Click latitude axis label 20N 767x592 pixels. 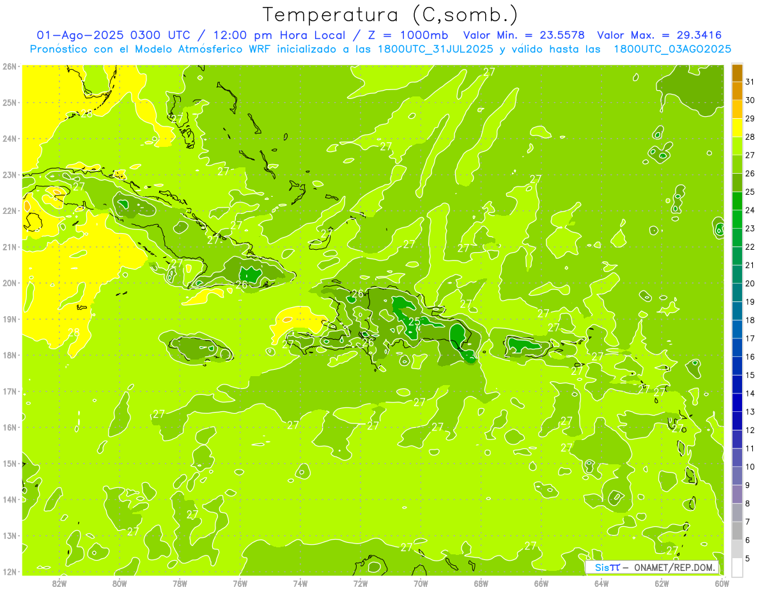[x=9, y=283]
